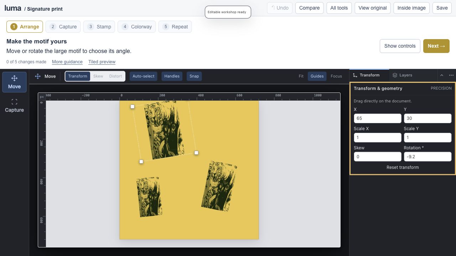Click Show controls button
456x256 pixels.
tap(400, 46)
